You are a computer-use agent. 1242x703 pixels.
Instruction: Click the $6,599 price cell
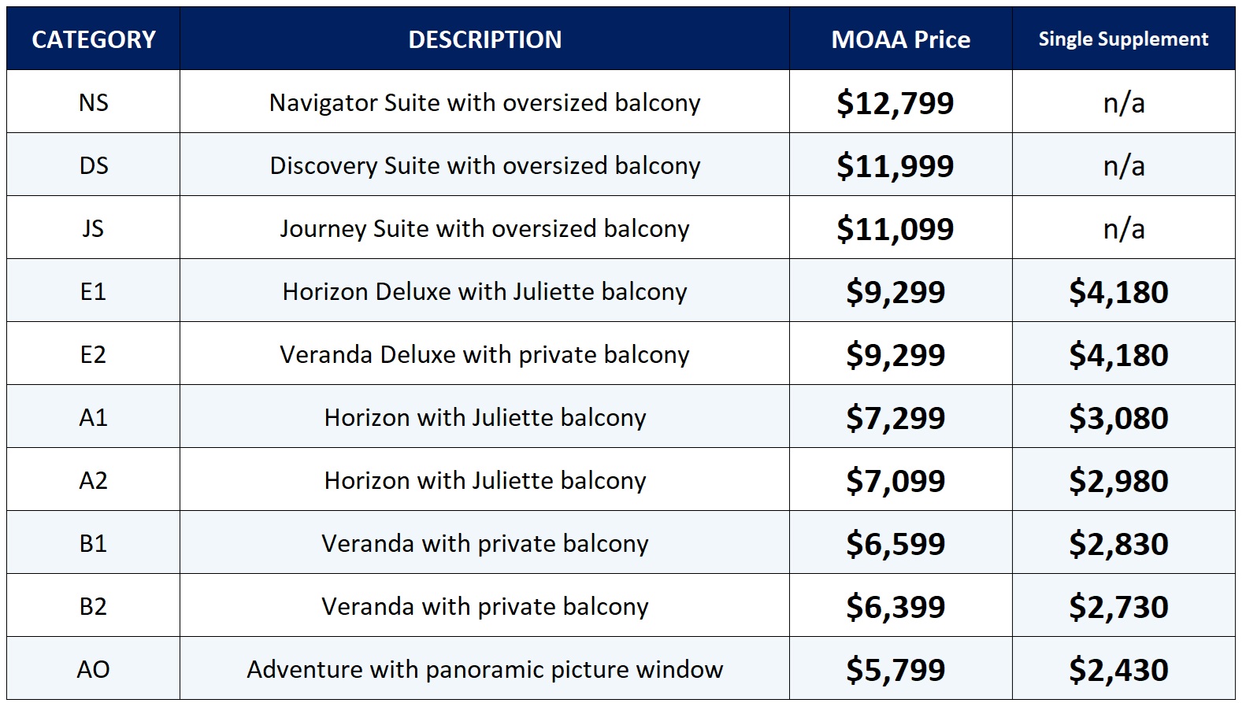(x=895, y=544)
